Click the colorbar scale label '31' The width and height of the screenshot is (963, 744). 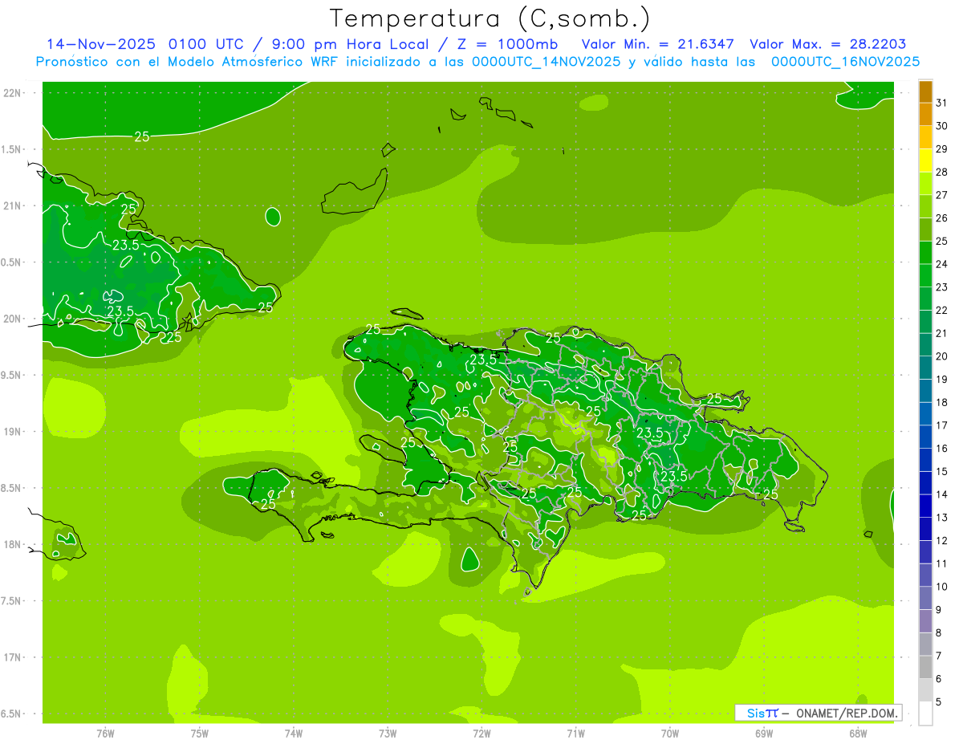coord(942,103)
